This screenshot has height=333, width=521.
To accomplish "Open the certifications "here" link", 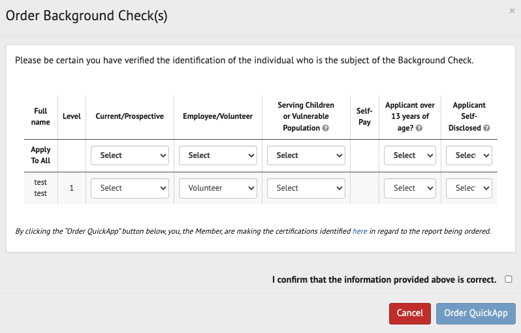I will 360,231.
